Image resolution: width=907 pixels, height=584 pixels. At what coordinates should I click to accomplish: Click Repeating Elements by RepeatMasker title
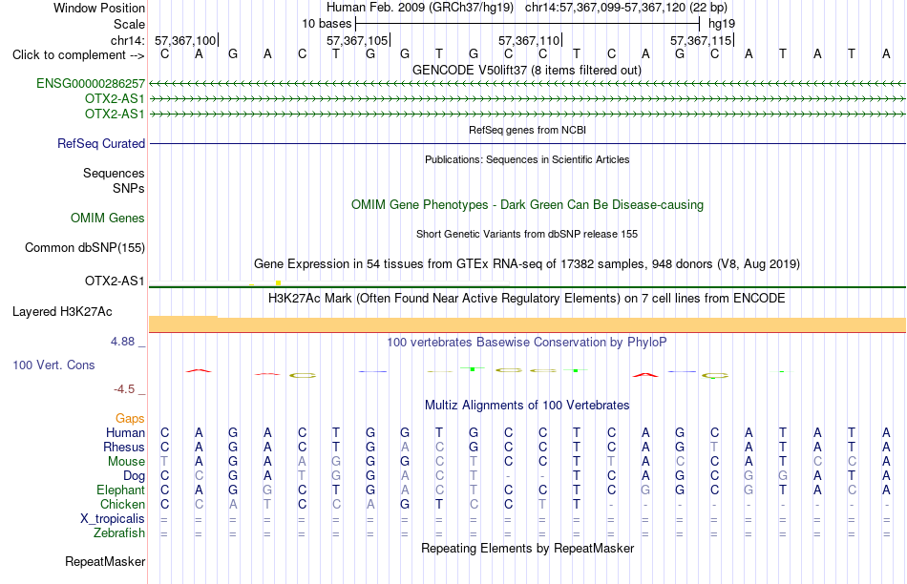527,548
